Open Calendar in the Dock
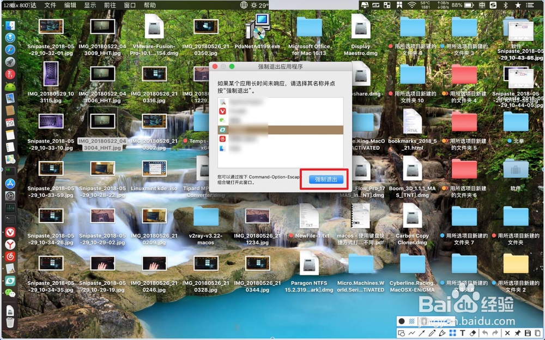Image resolution: width=545 pixels, height=340 pixels. point(10,122)
